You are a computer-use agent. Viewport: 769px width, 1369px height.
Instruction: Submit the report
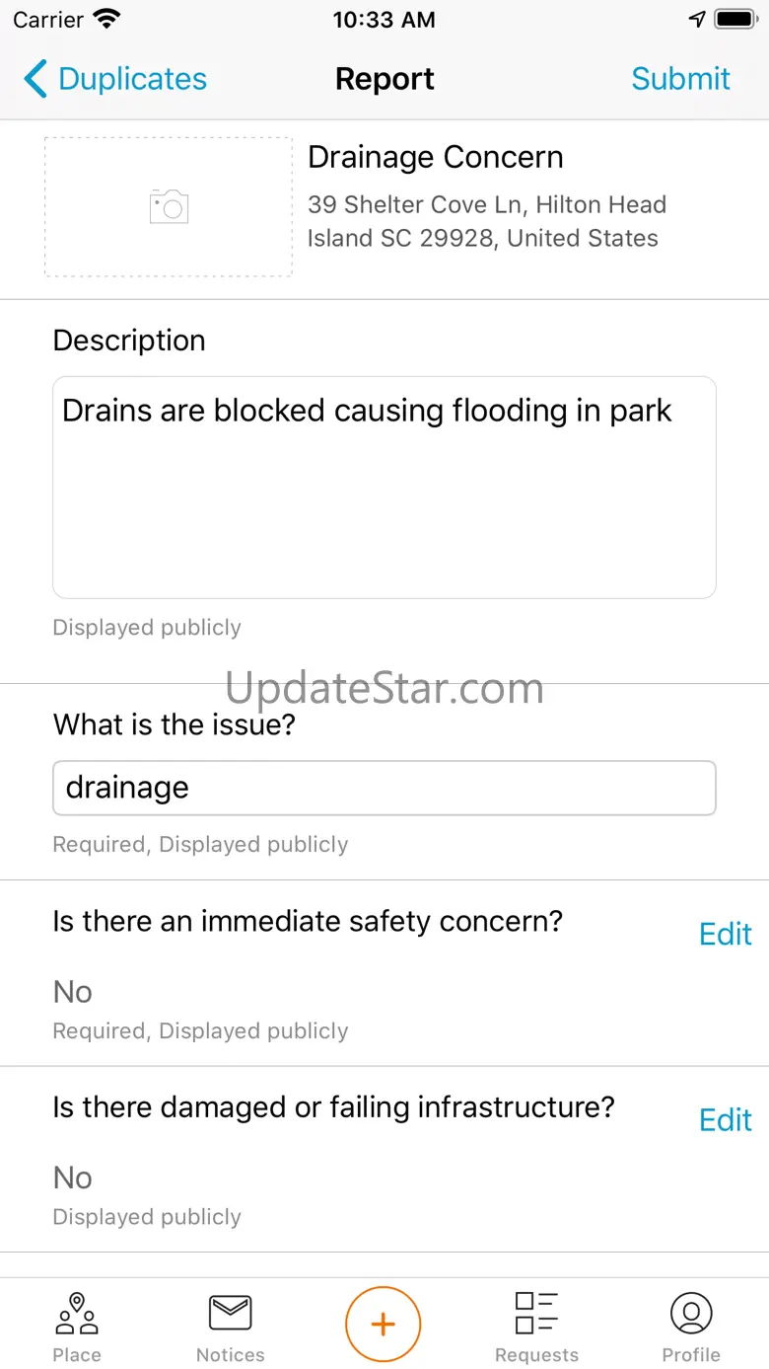680,79
